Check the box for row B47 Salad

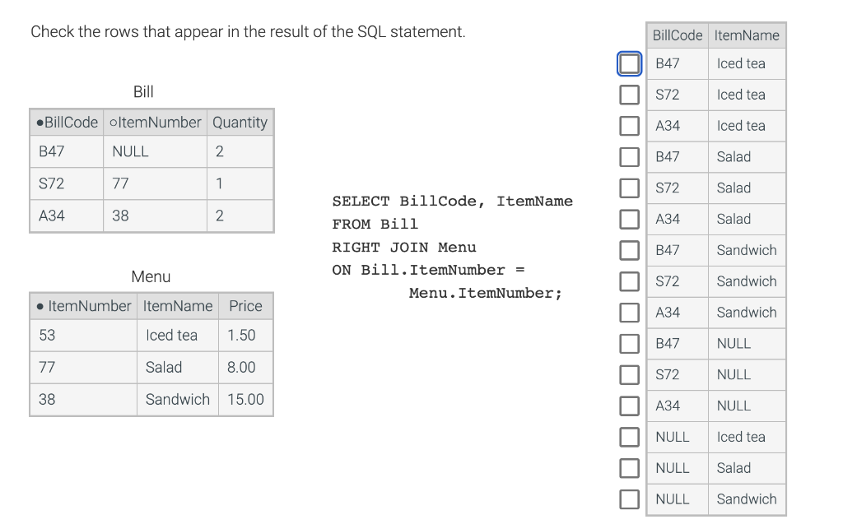[629, 157]
